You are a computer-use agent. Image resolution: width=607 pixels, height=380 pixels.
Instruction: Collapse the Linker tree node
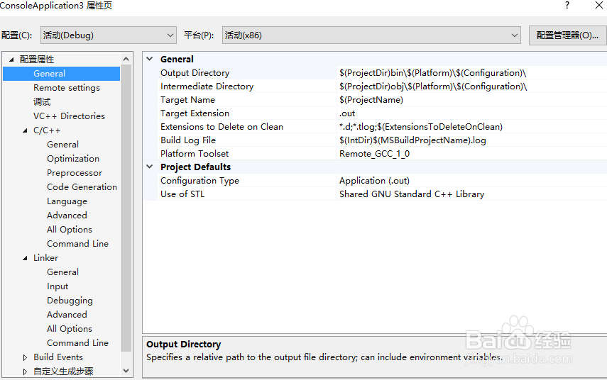[26, 258]
